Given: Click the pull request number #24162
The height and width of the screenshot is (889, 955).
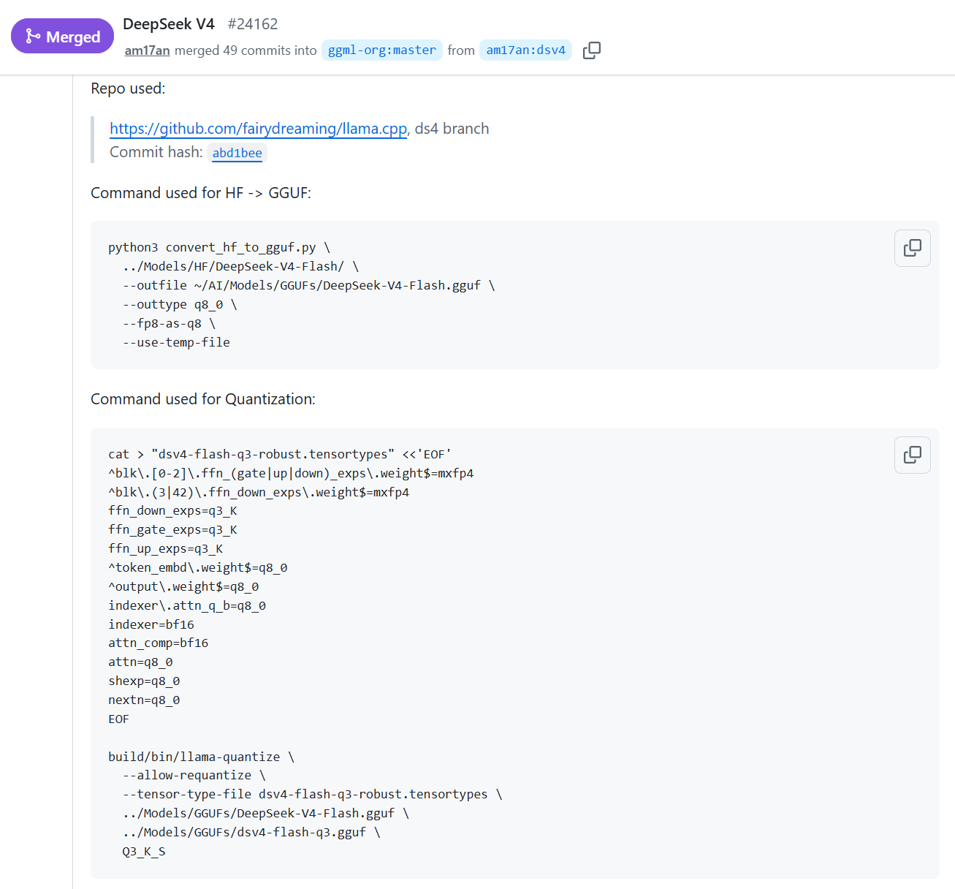Looking at the screenshot, I should [x=253, y=24].
